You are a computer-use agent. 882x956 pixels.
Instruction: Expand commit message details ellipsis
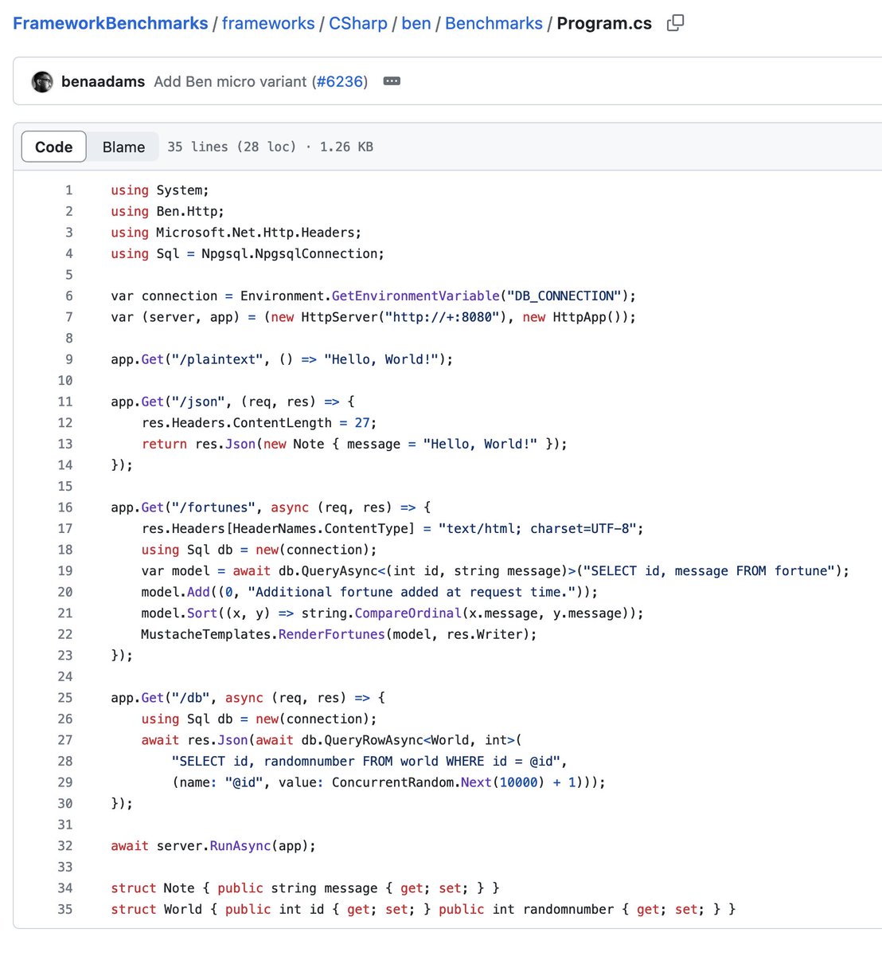pos(392,81)
